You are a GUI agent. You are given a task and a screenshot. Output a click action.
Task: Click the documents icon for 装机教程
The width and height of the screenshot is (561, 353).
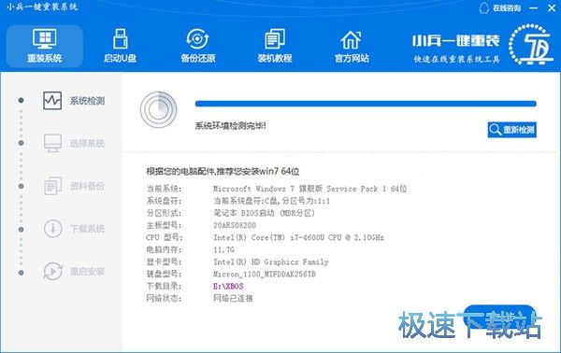pyautogui.click(x=275, y=38)
